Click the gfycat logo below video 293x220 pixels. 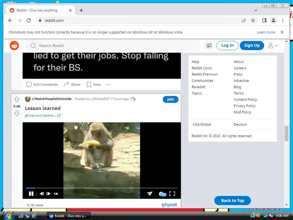(x=169, y=205)
